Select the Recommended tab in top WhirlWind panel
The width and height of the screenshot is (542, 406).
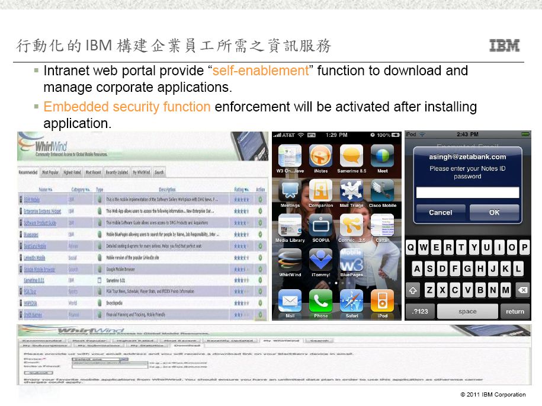coord(28,172)
